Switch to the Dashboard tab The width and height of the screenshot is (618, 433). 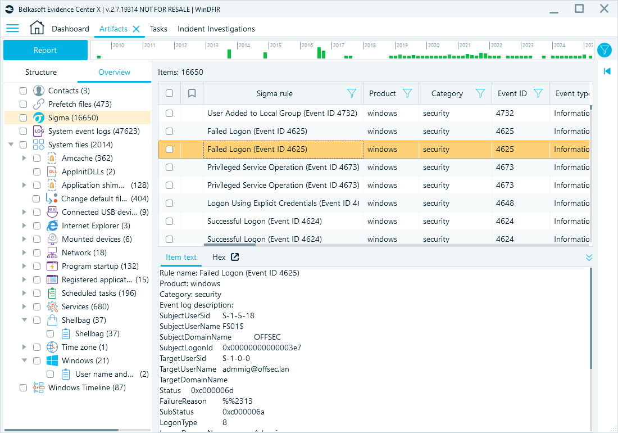pos(71,29)
